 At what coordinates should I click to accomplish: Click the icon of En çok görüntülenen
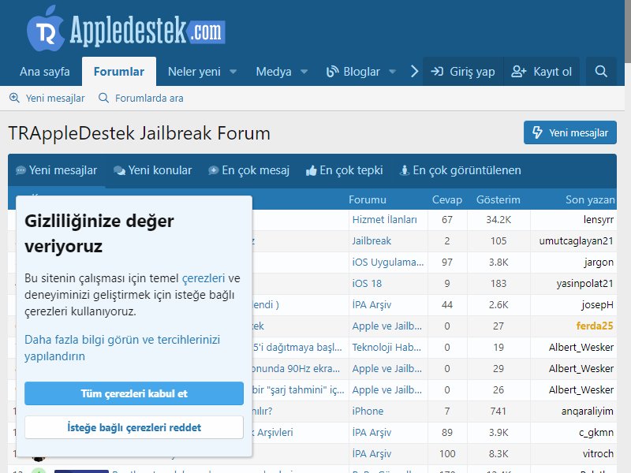[404, 170]
